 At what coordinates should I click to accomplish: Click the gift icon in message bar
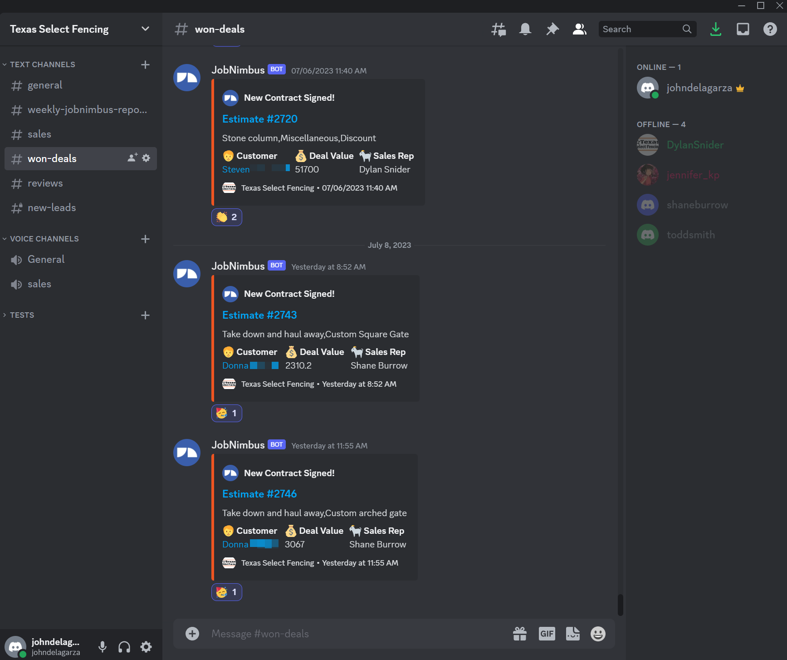(519, 633)
